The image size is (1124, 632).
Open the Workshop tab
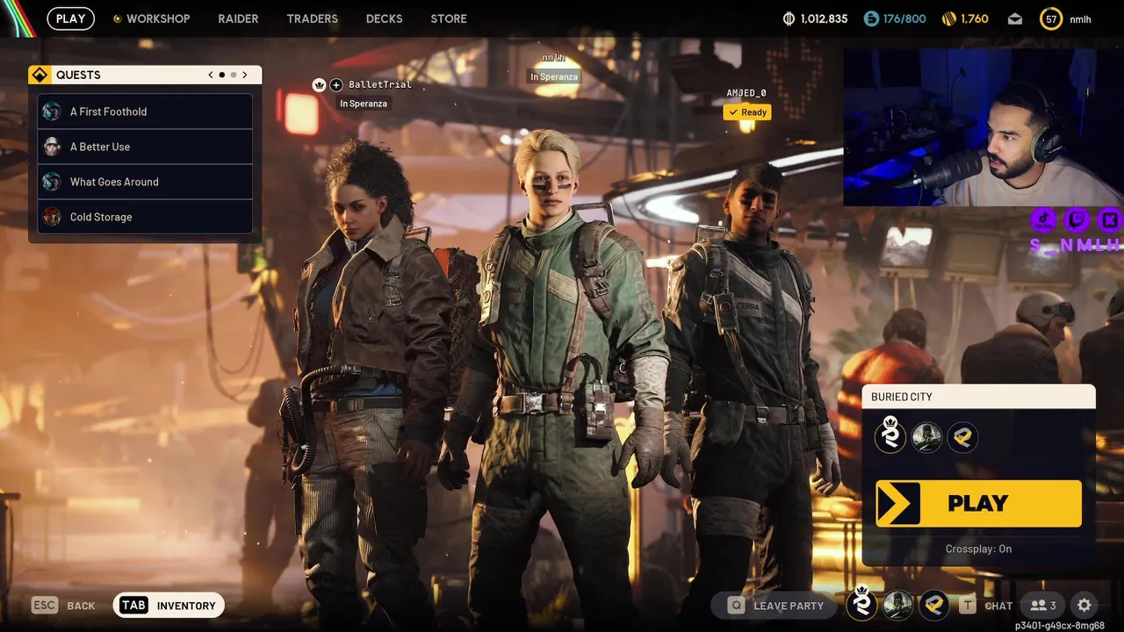(x=158, y=18)
